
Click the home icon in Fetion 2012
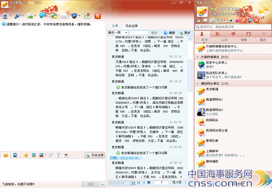(199, 21)
